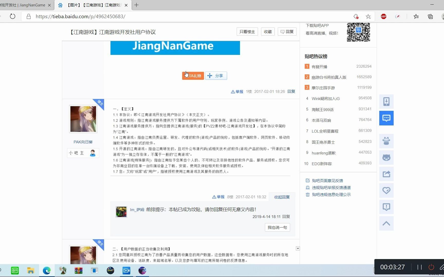Close the JiangNanGame browser tab

(49, 5)
